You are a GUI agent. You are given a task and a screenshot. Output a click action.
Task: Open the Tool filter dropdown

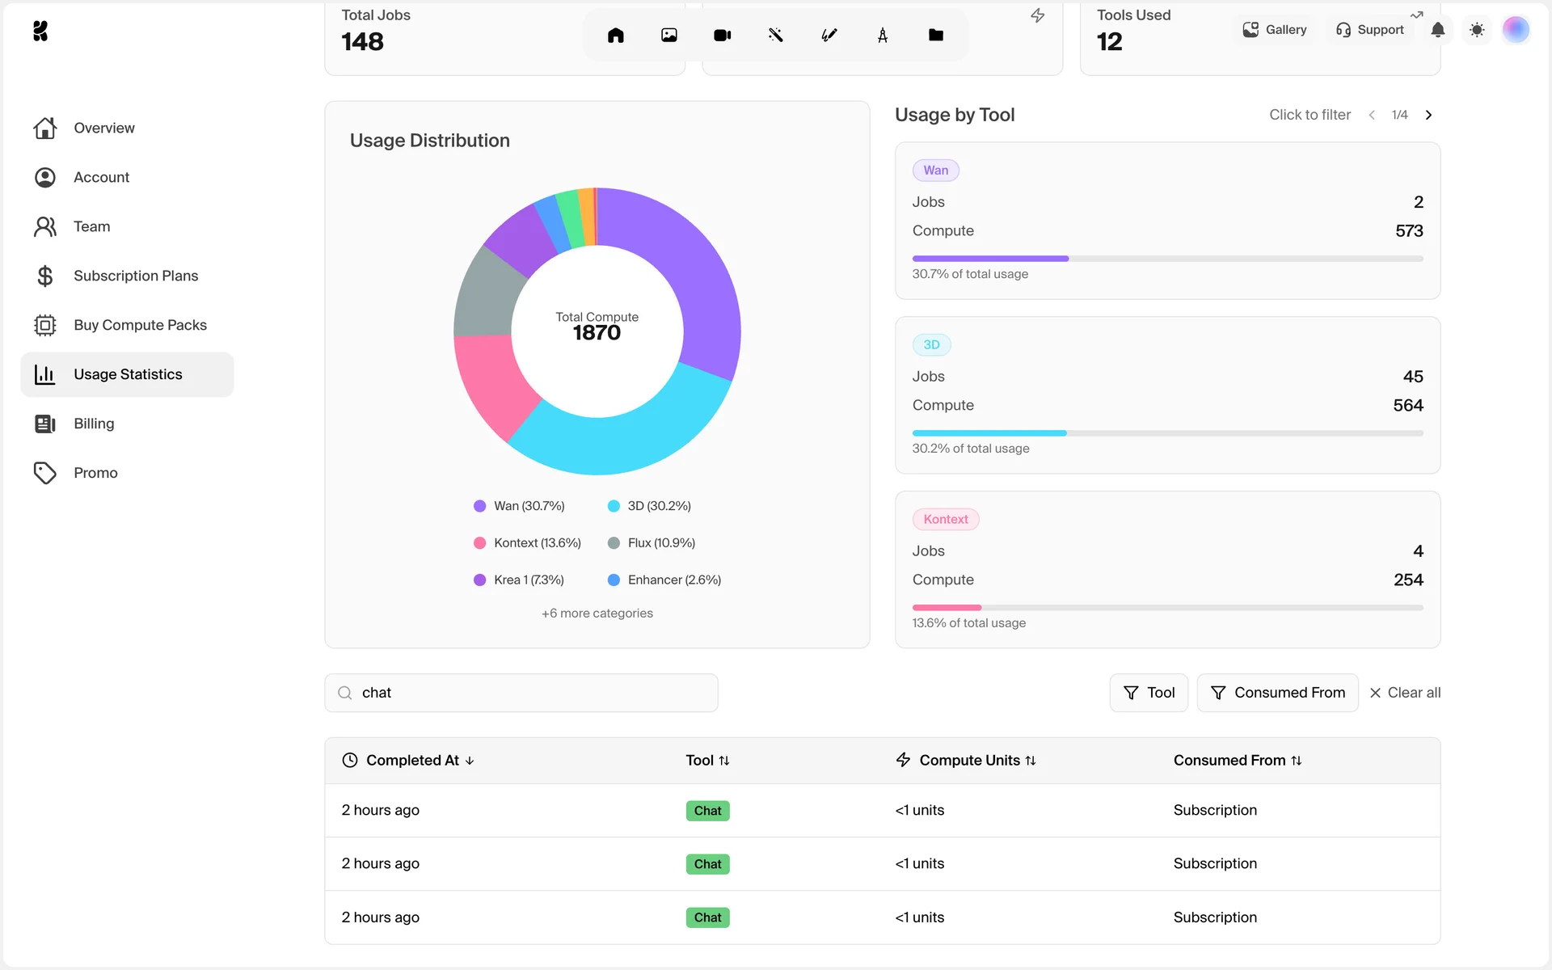(x=1148, y=693)
